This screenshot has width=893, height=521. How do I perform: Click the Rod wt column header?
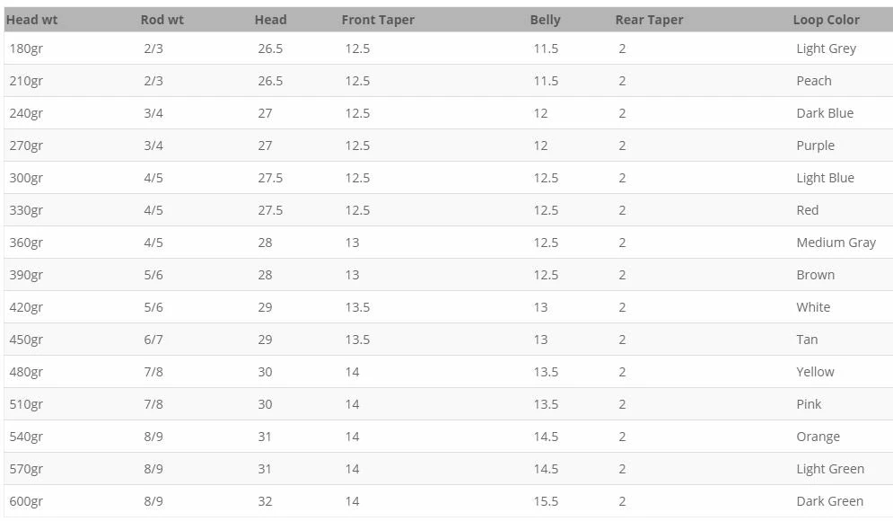coord(162,20)
